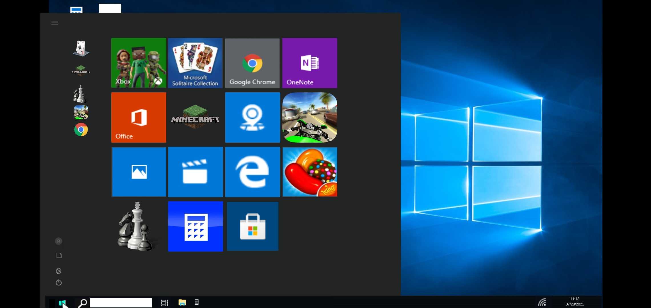This screenshot has height=308, width=651.
Task: Open Calculator from the taskbar
Action: [x=196, y=302]
